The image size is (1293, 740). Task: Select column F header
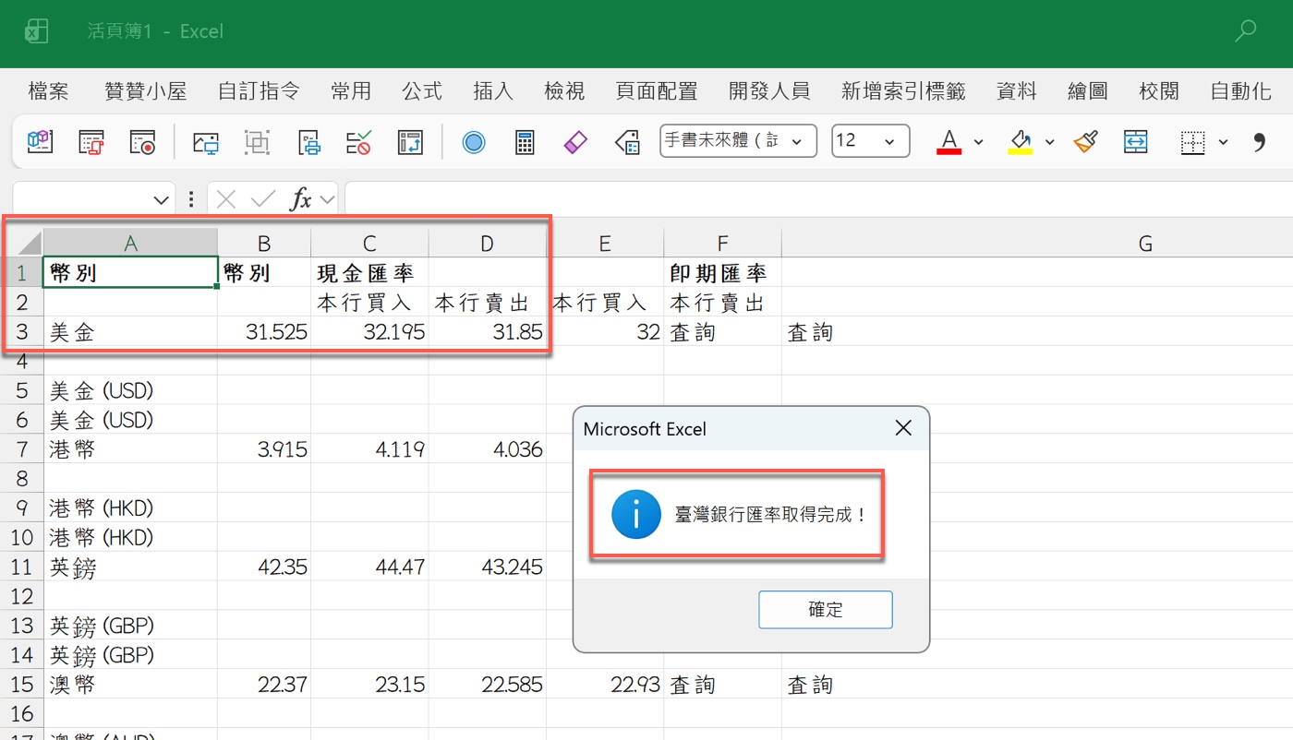(722, 244)
